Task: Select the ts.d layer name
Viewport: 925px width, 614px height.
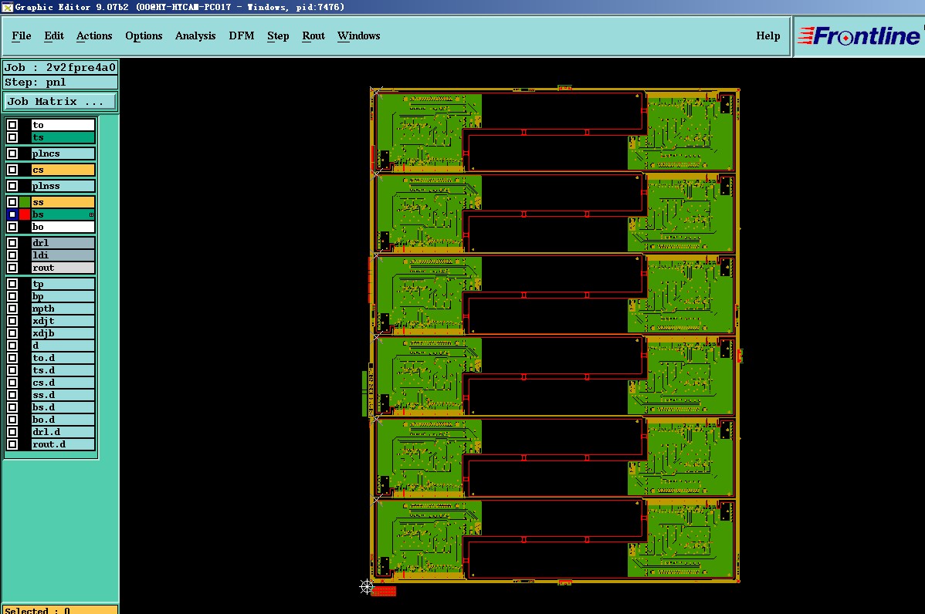Action: pyautogui.click(x=63, y=371)
